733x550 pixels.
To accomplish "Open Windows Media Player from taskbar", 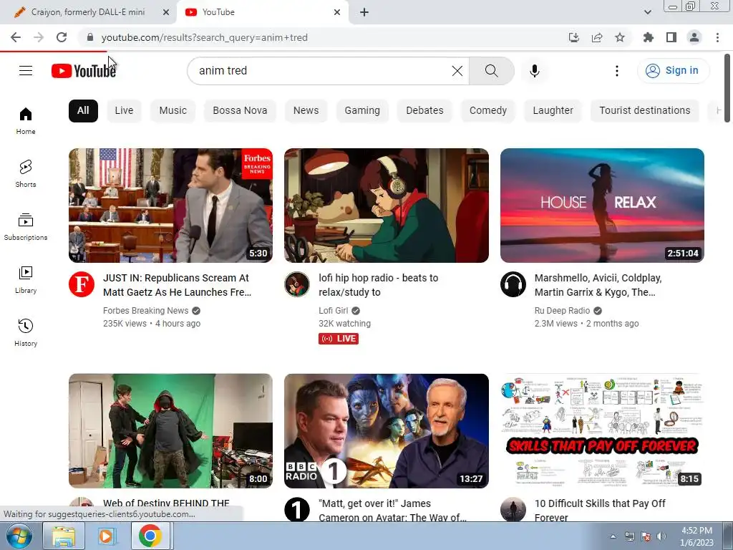I will point(107,536).
